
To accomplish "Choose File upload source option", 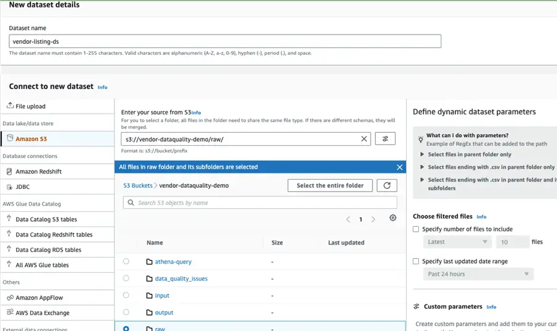I will coord(58,106).
